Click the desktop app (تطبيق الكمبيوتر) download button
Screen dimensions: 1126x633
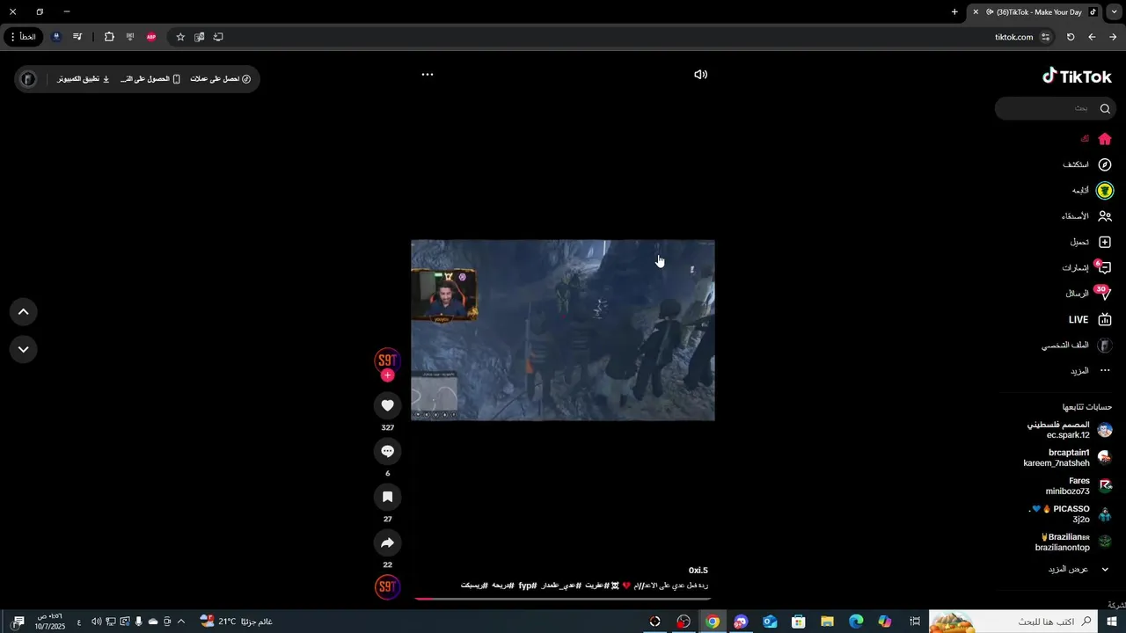tap(84, 79)
